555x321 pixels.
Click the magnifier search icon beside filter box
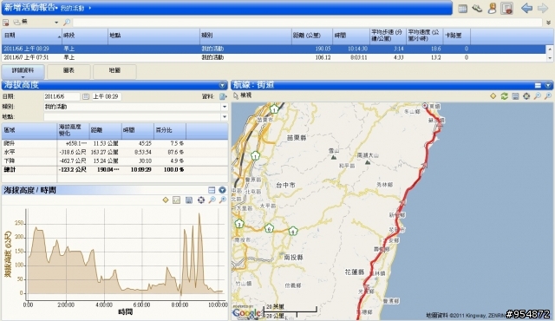pyautogui.click(x=67, y=23)
